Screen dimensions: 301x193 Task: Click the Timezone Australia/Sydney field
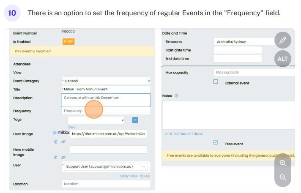(x=243, y=42)
